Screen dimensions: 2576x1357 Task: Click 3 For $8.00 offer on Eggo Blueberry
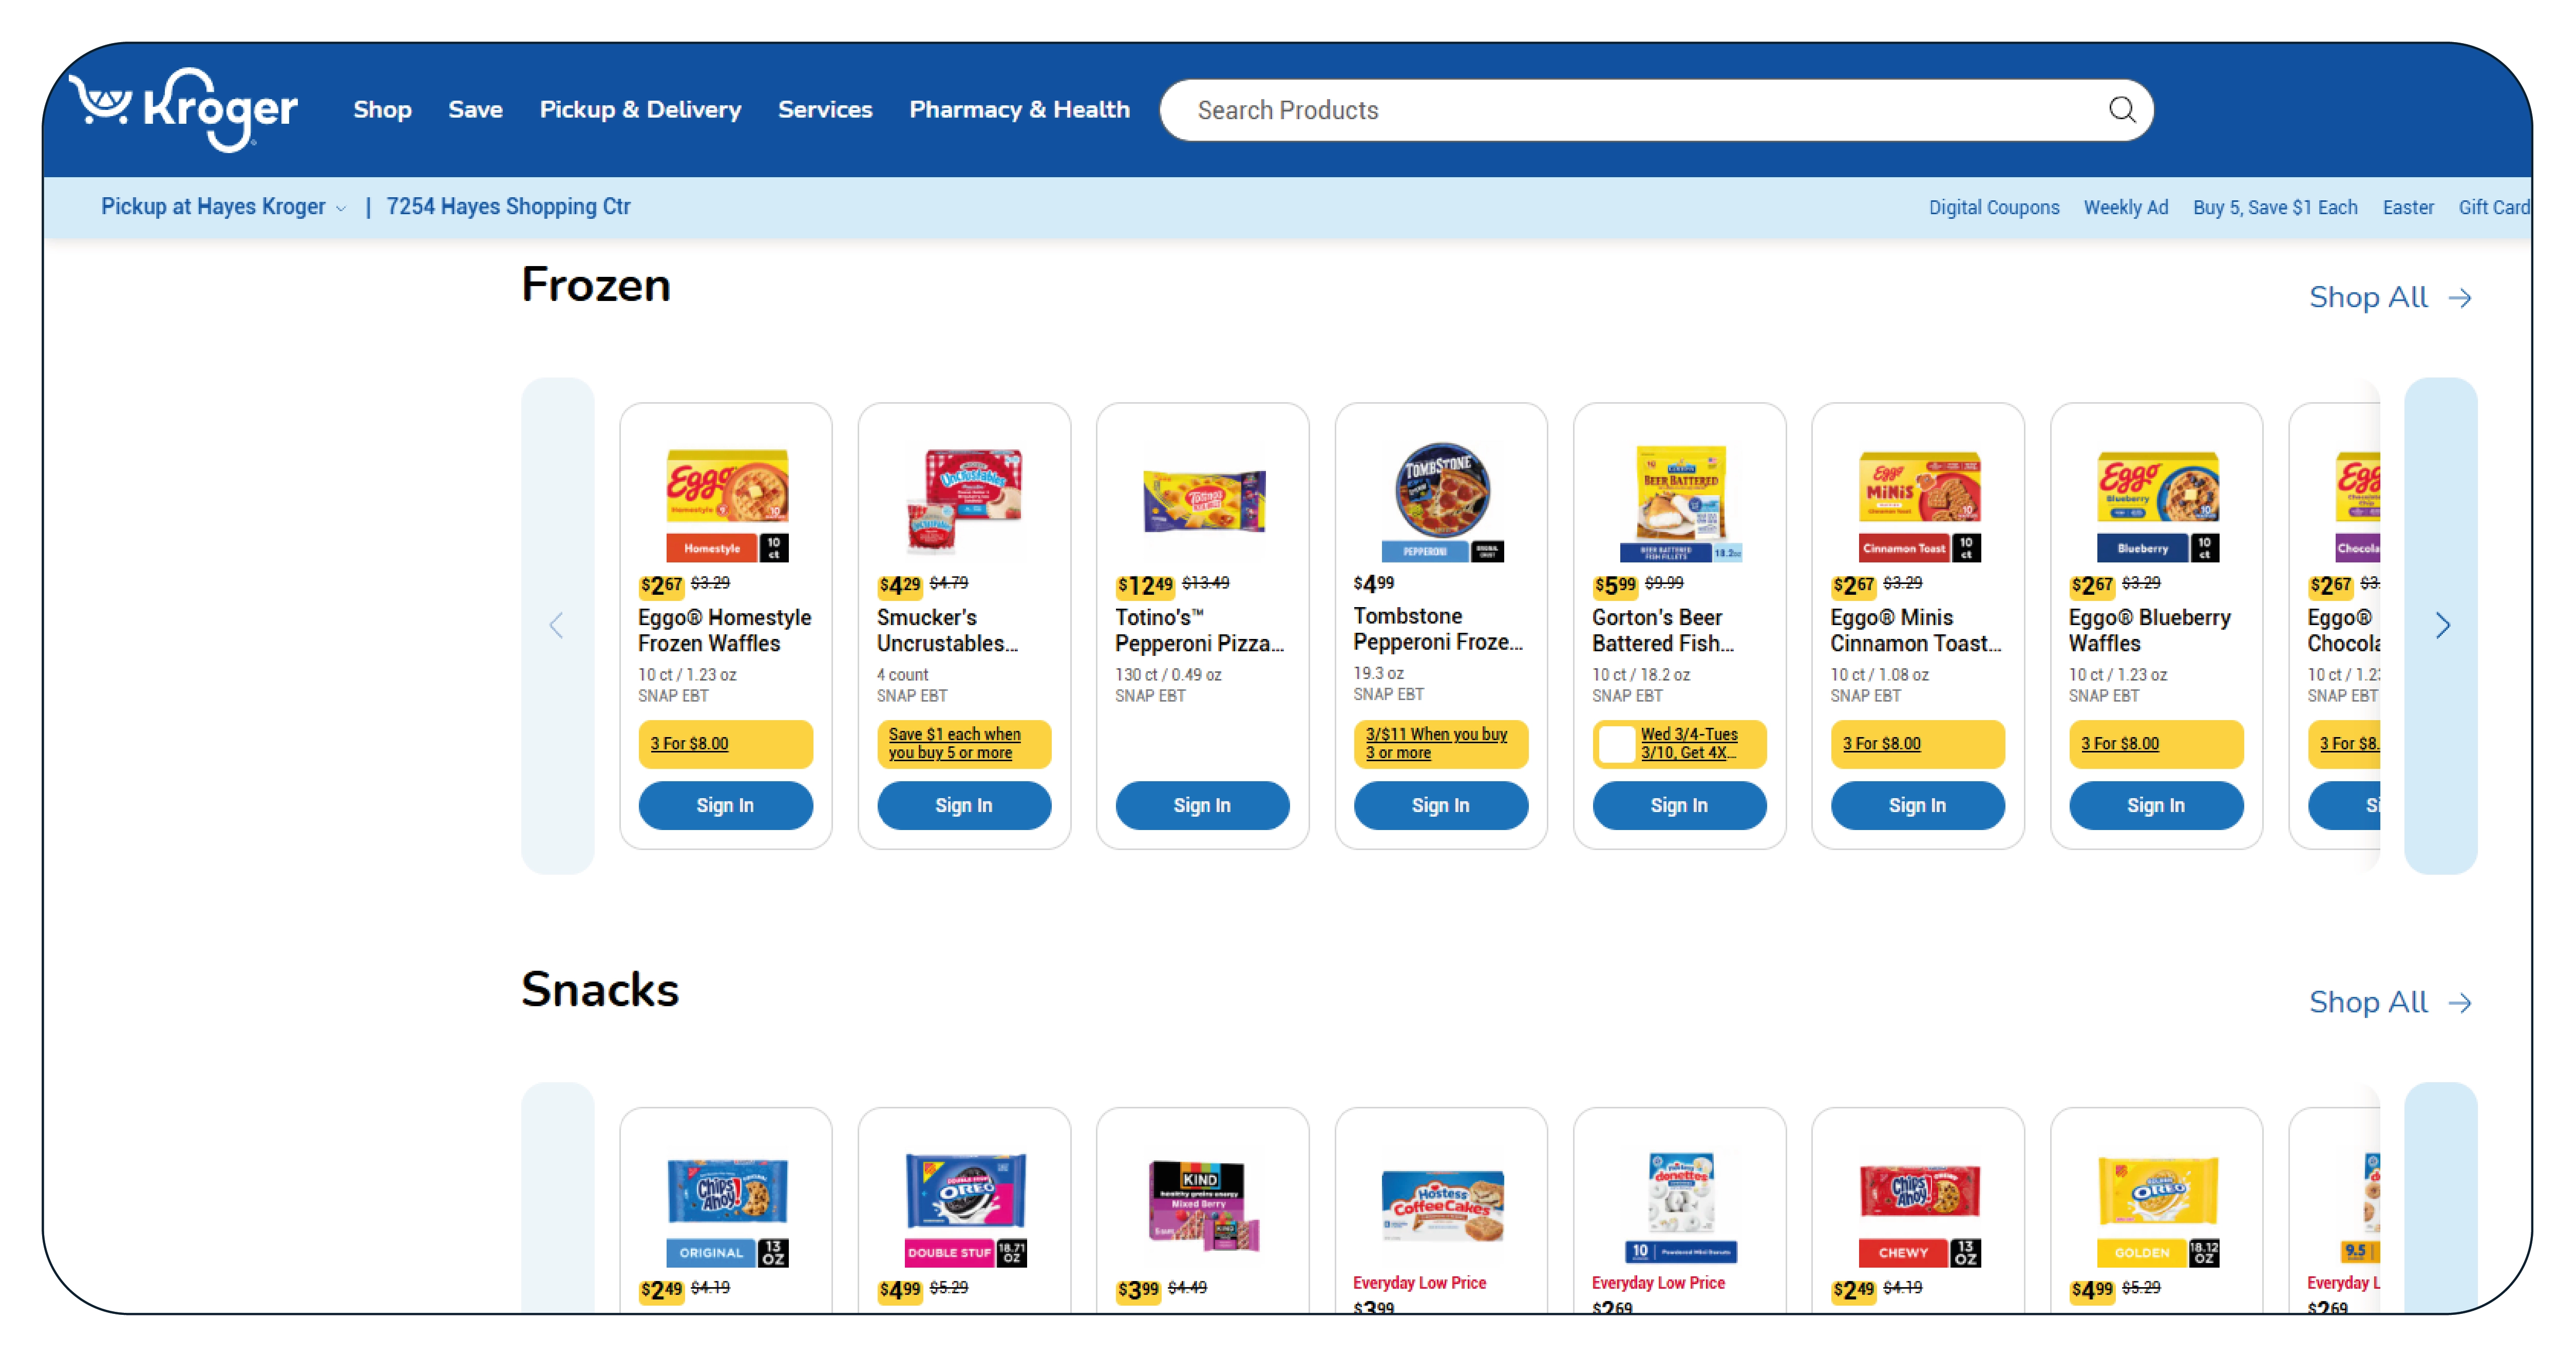pos(2119,744)
